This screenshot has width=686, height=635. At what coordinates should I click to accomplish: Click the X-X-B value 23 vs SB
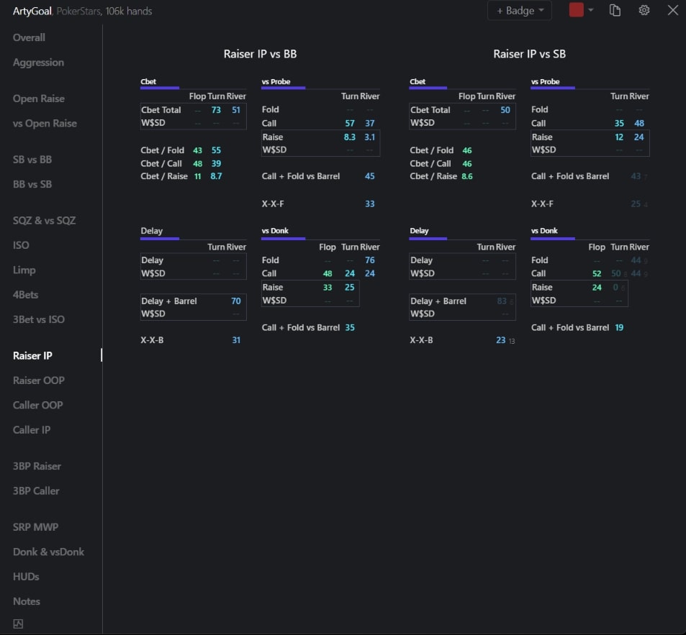[501, 340]
